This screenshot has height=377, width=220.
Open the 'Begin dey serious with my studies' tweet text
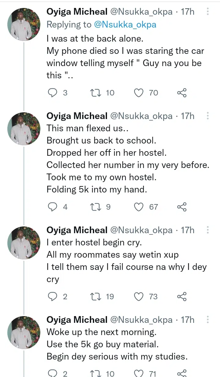(x=117, y=356)
